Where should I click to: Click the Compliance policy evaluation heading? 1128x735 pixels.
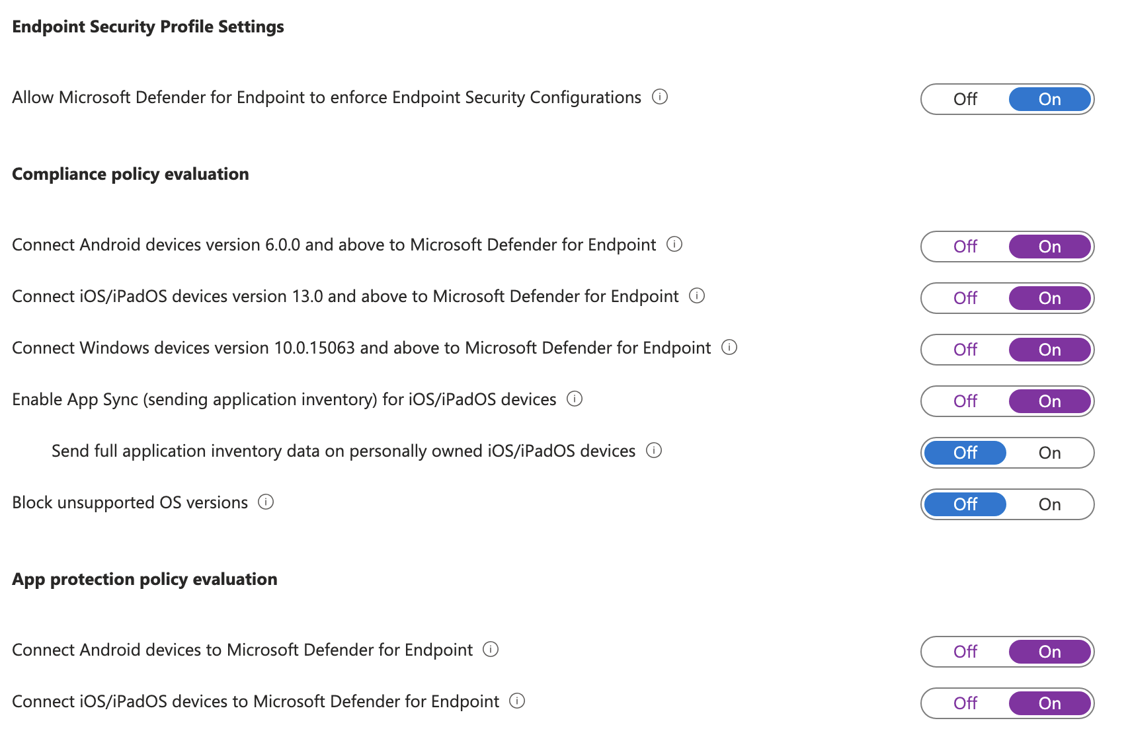[130, 174]
